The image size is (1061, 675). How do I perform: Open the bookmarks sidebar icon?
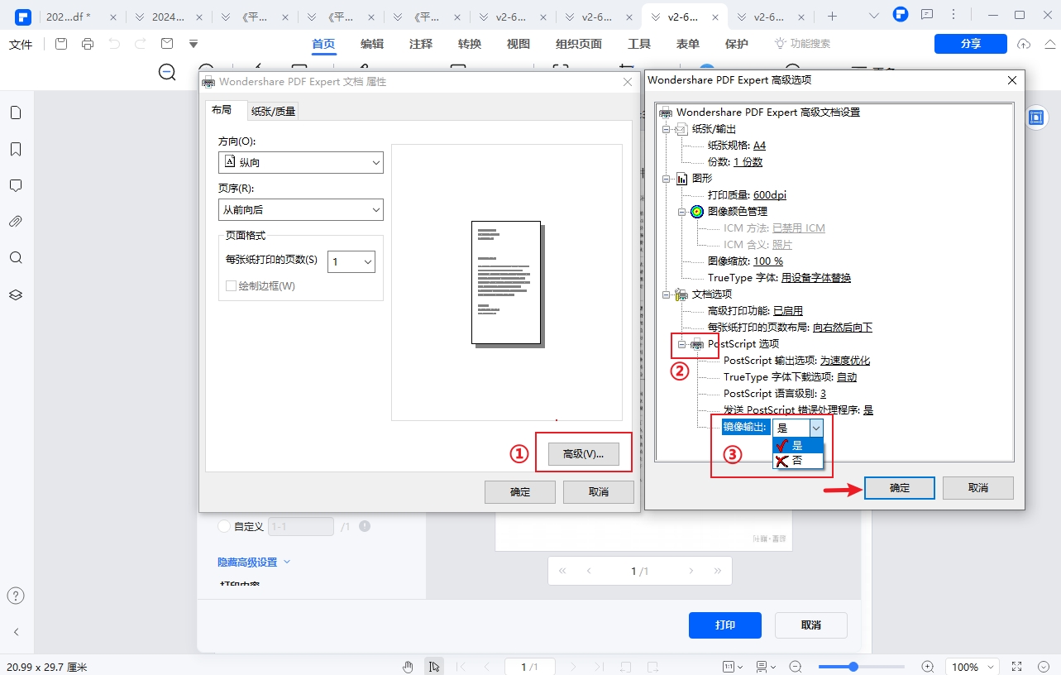(16, 149)
